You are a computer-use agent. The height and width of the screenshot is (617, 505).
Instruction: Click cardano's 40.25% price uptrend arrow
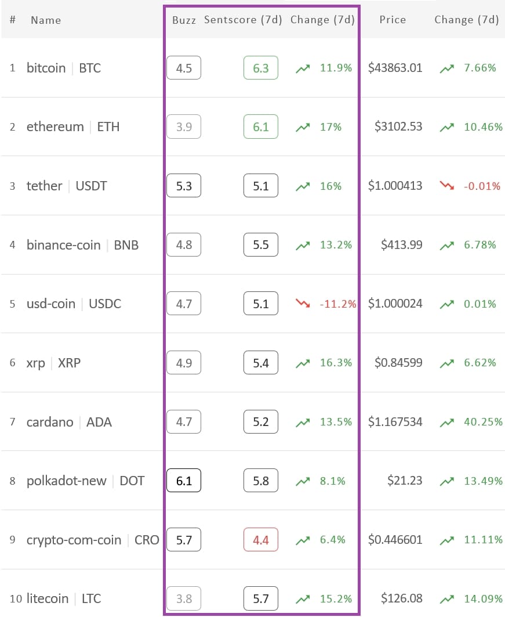(447, 422)
